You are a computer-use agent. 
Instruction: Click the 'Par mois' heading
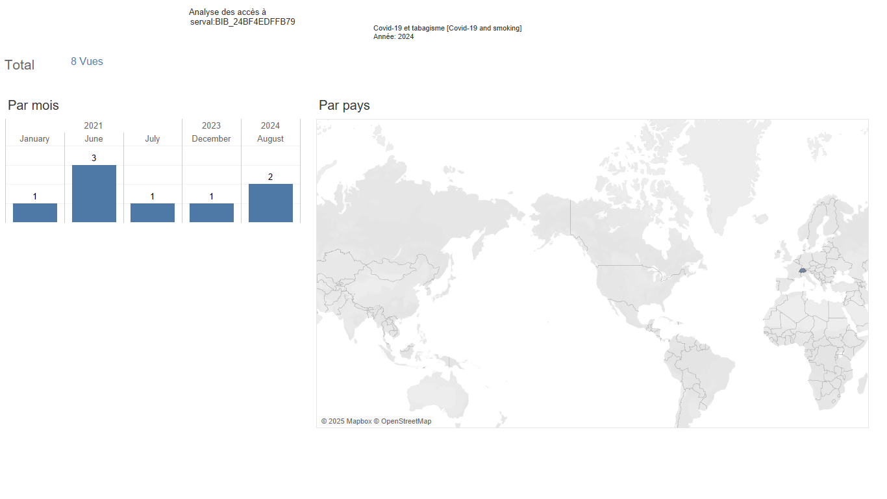click(33, 105)
